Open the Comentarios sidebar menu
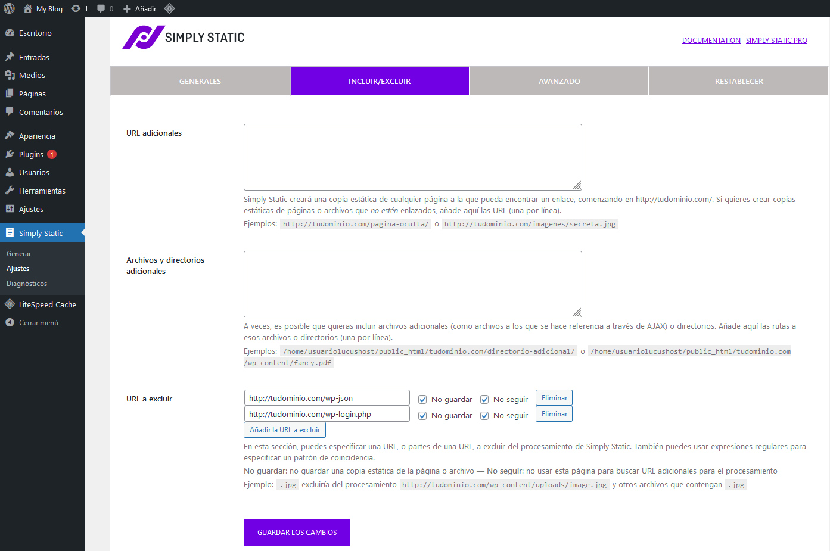Screen dimensions: 830x551 [x=42, y=112]
